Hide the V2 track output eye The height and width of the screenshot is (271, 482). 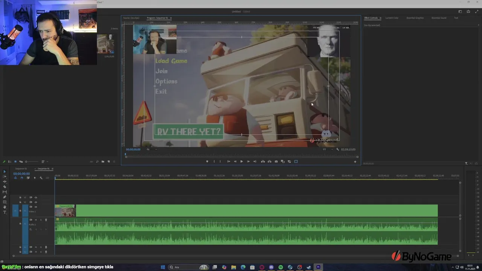[36, 202]
